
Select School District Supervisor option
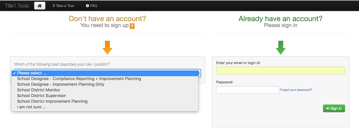[x=105, y=96]
